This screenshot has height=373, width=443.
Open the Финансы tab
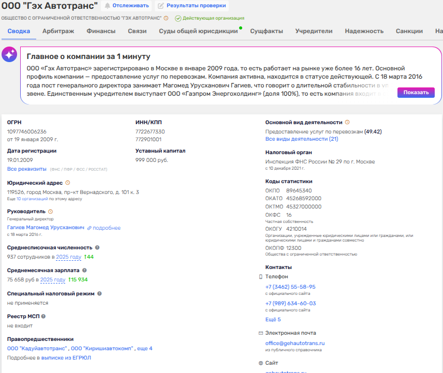pyautogui.click(x=101, y=31)
